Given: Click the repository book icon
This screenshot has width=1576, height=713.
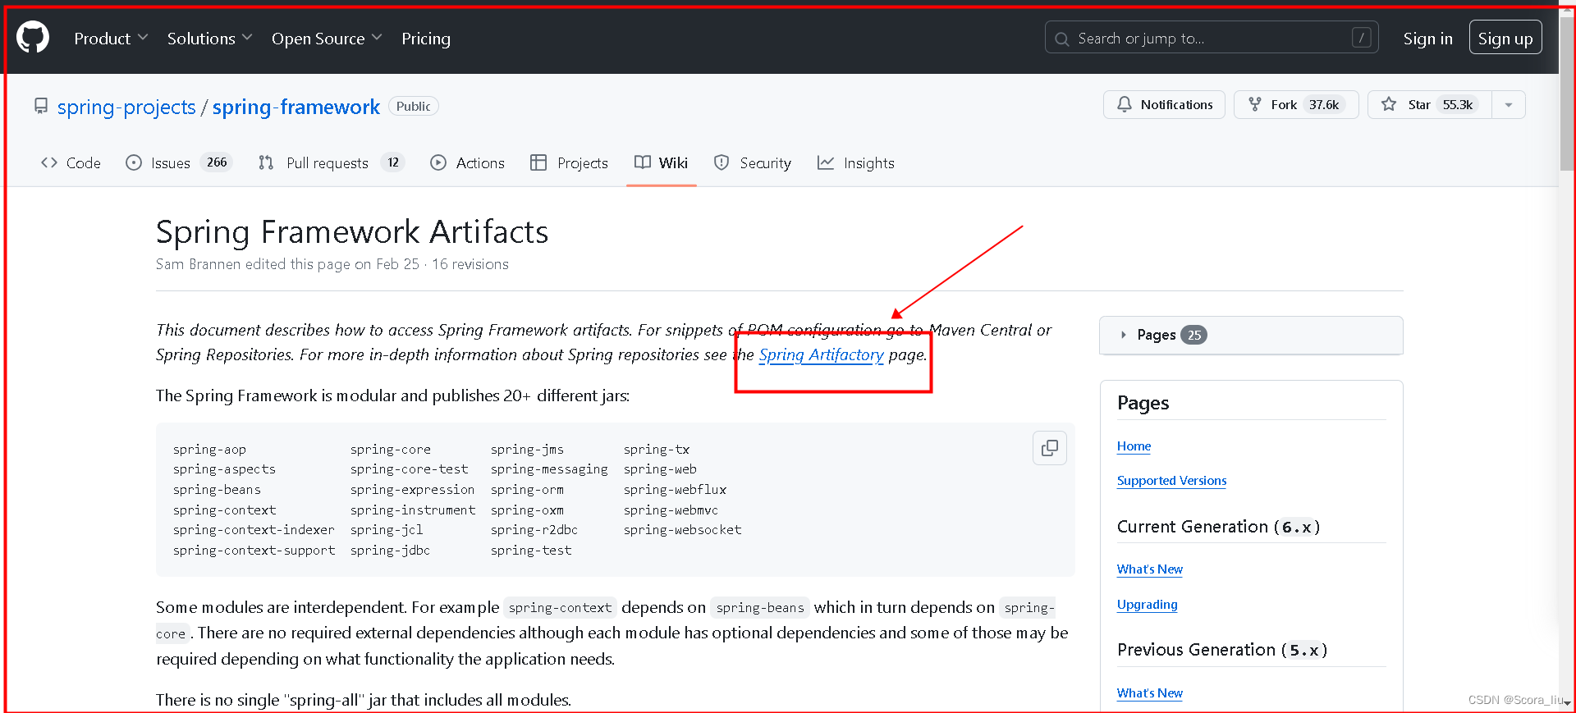Looking at the screenshot, I should coord(40,106).
